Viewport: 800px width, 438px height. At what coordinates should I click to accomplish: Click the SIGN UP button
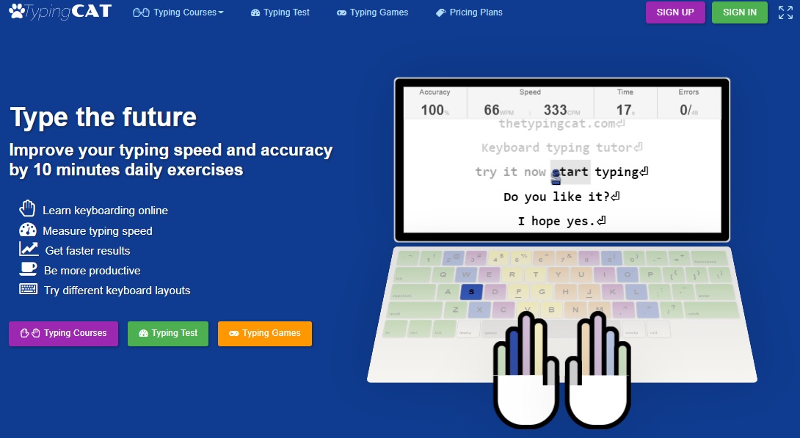pyautogui.click(x=675, y=12)
